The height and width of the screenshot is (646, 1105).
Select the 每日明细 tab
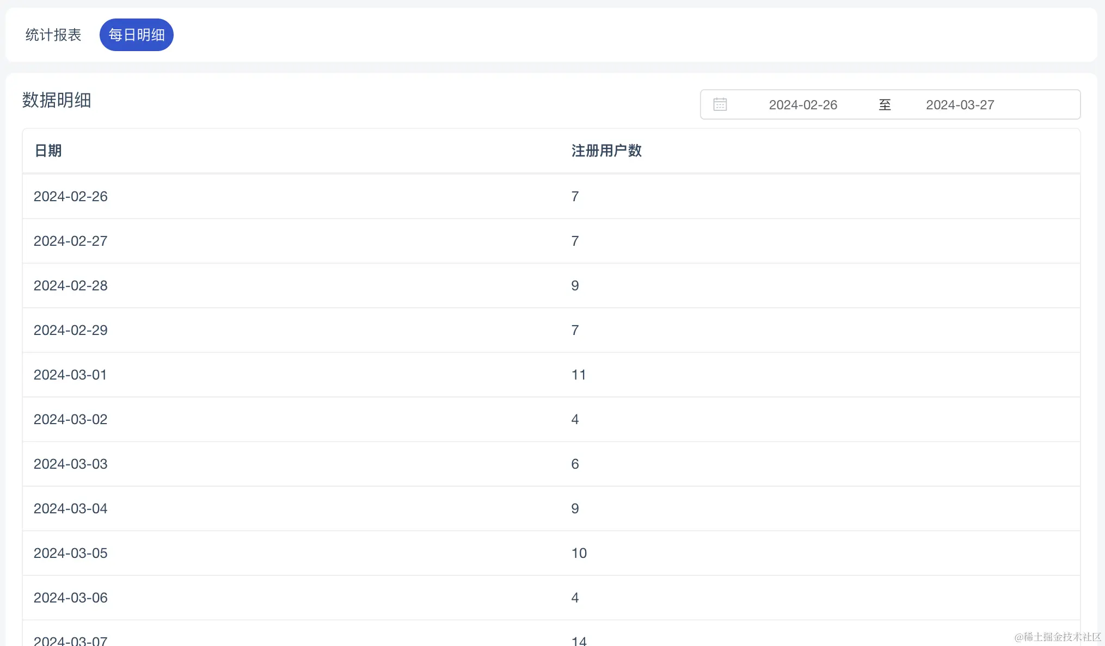[136, 35]
